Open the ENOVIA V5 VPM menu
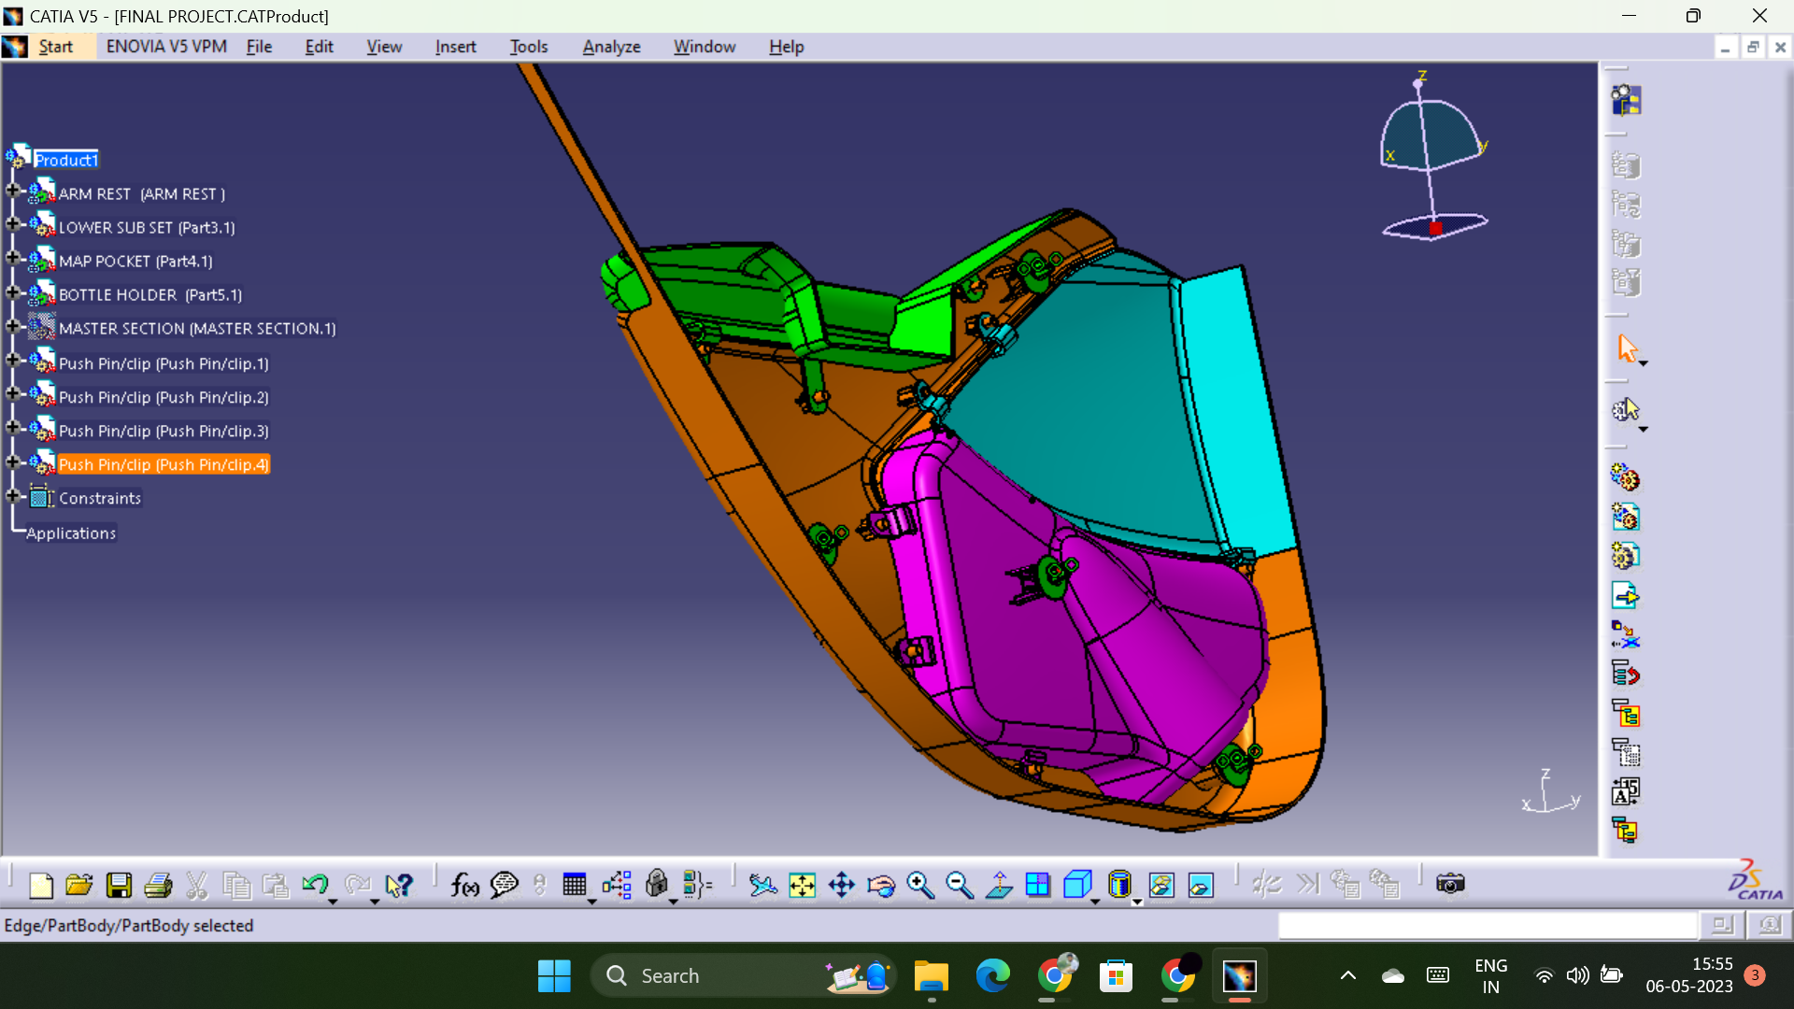 [x=166, y=47]
